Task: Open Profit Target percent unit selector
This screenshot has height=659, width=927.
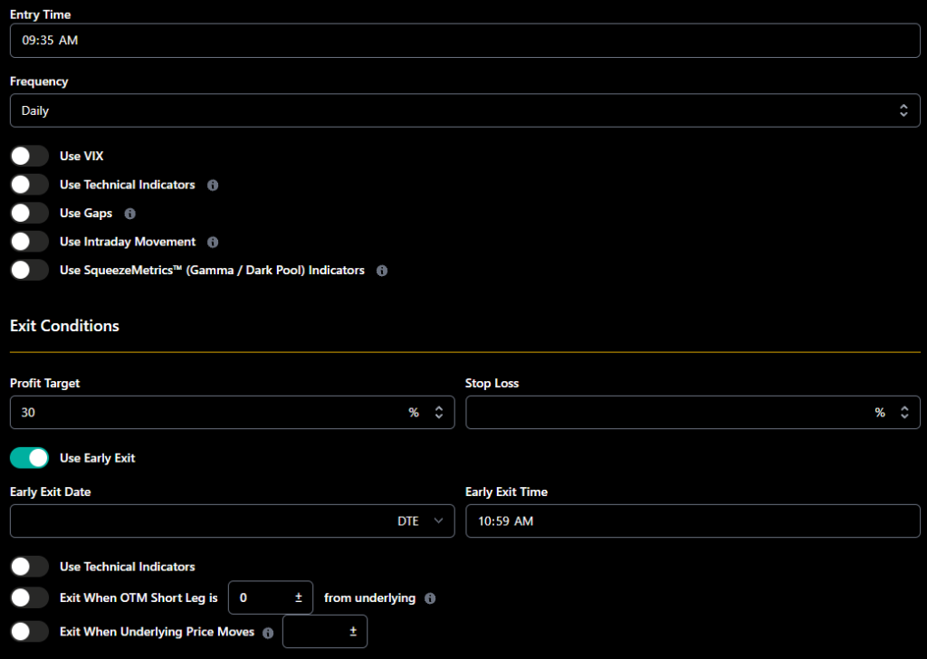Action: (425, 413)
